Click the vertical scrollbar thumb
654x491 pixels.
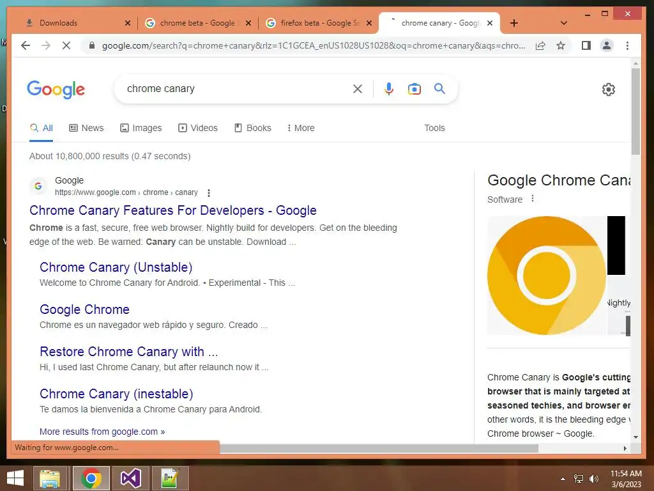(635, 111)
